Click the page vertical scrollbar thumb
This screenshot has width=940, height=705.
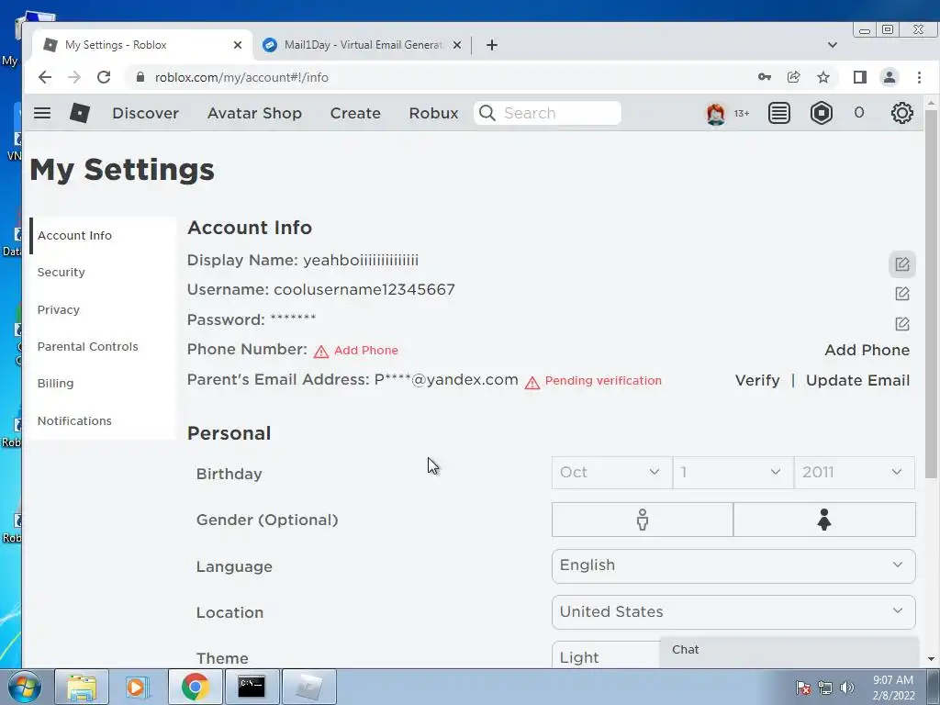(931, 294)
